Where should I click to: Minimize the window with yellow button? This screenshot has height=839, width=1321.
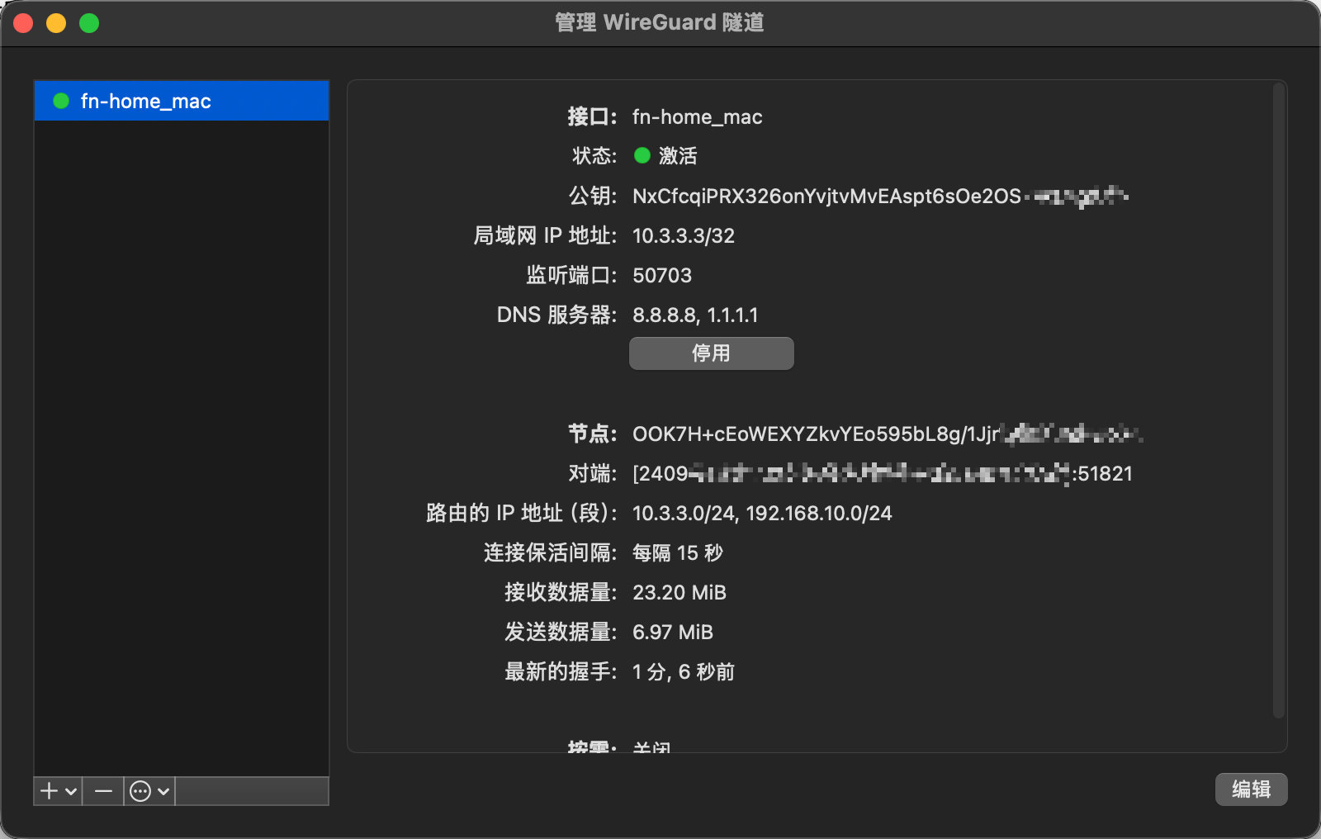[x=56, y=23]
